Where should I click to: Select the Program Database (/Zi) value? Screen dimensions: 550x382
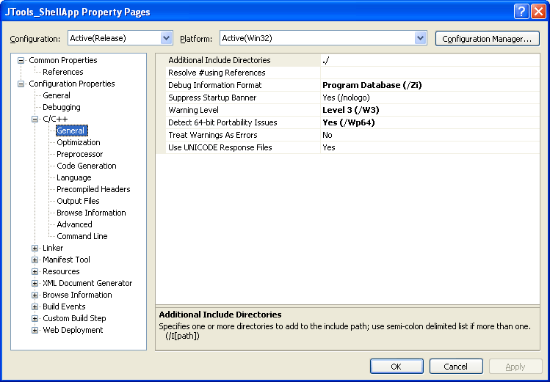coord(430,85)
